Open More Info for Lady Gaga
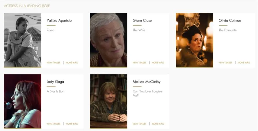Image resolution: width=258 pixels, height=131 pixels. point(72,124)
